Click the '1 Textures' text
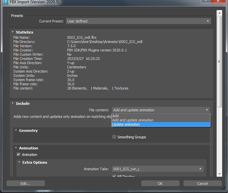Image resolution: width=228 pixels, height=193 pixels. [120, 88]
